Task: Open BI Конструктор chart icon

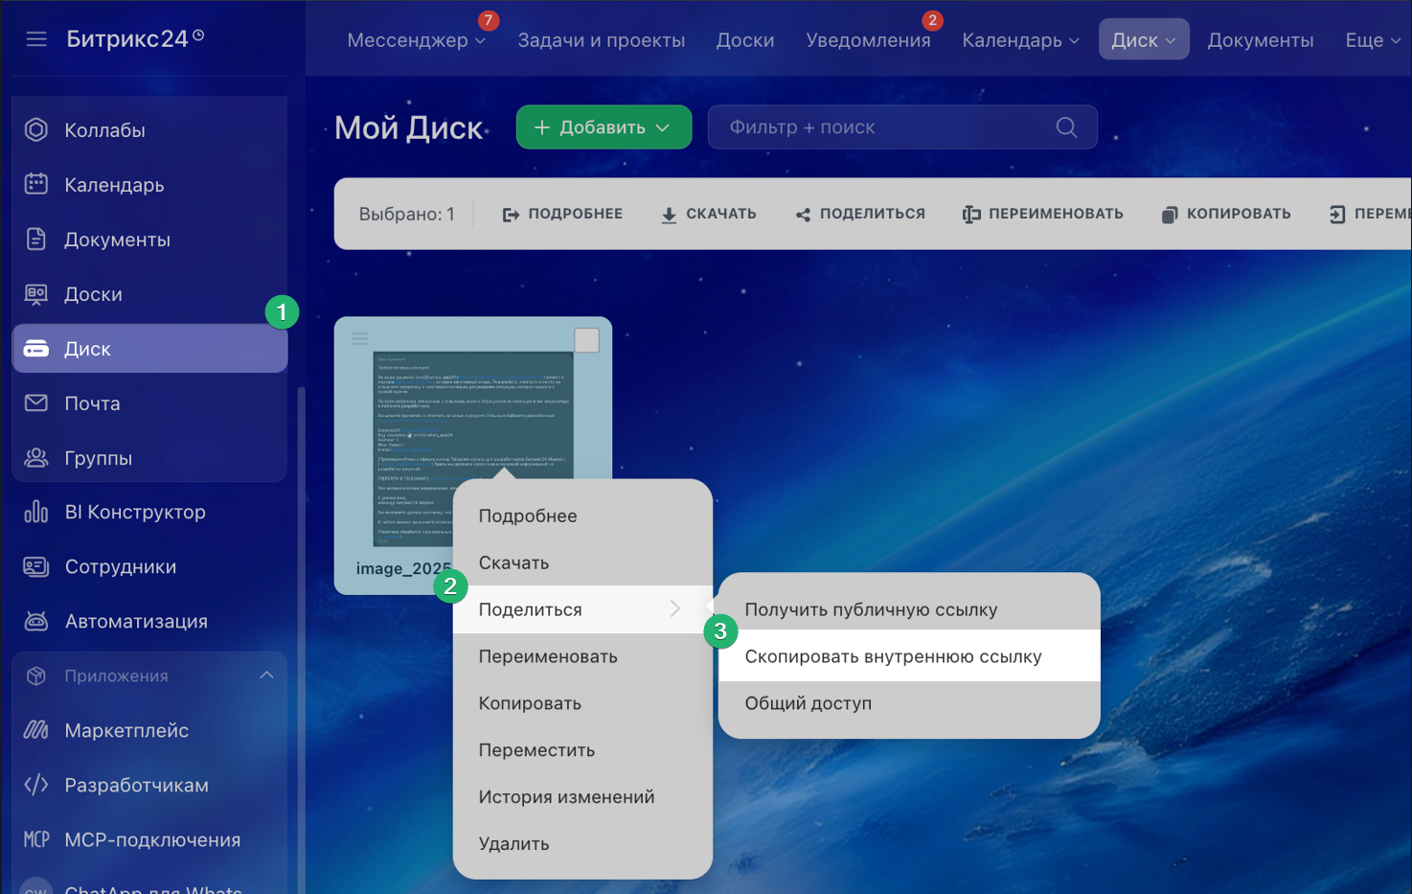Action: point(36,513)
